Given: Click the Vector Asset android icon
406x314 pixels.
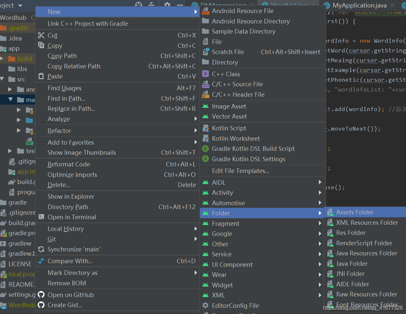Looking at the screenshot, I should pos(205,116).
